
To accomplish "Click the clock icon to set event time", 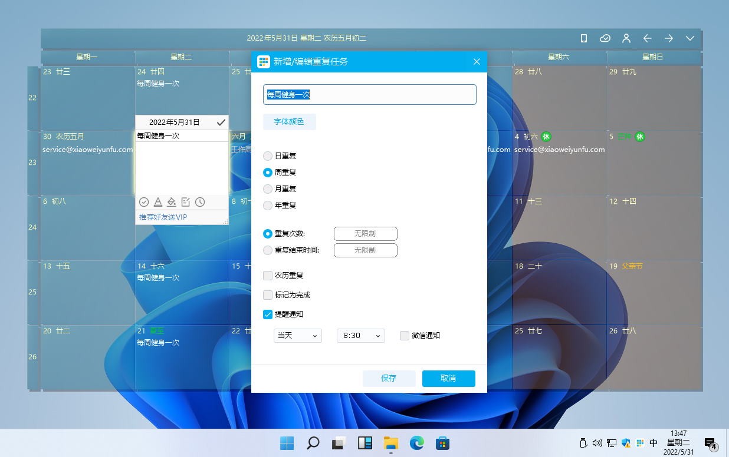I will 200,202.
